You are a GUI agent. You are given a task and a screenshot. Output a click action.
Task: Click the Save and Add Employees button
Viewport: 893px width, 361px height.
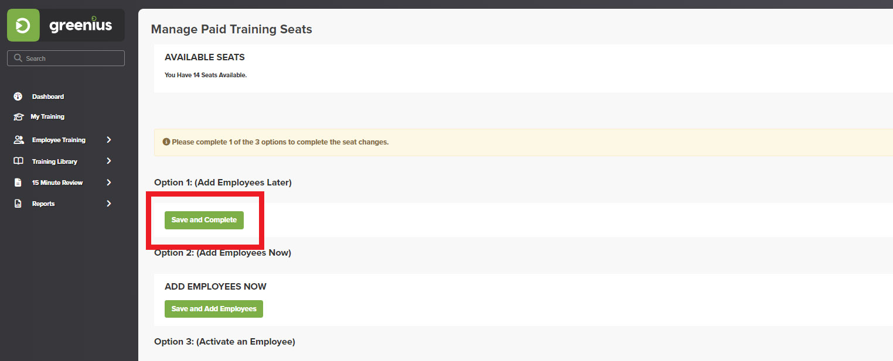tap(214, 309)
